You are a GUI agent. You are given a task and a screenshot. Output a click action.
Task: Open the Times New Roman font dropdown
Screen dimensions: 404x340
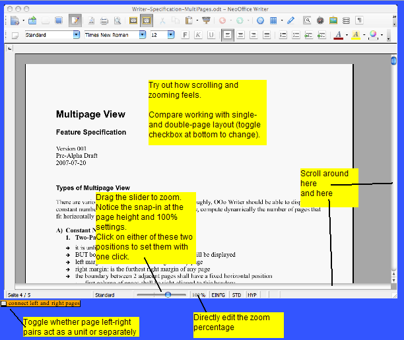click(x=143, y=34)
